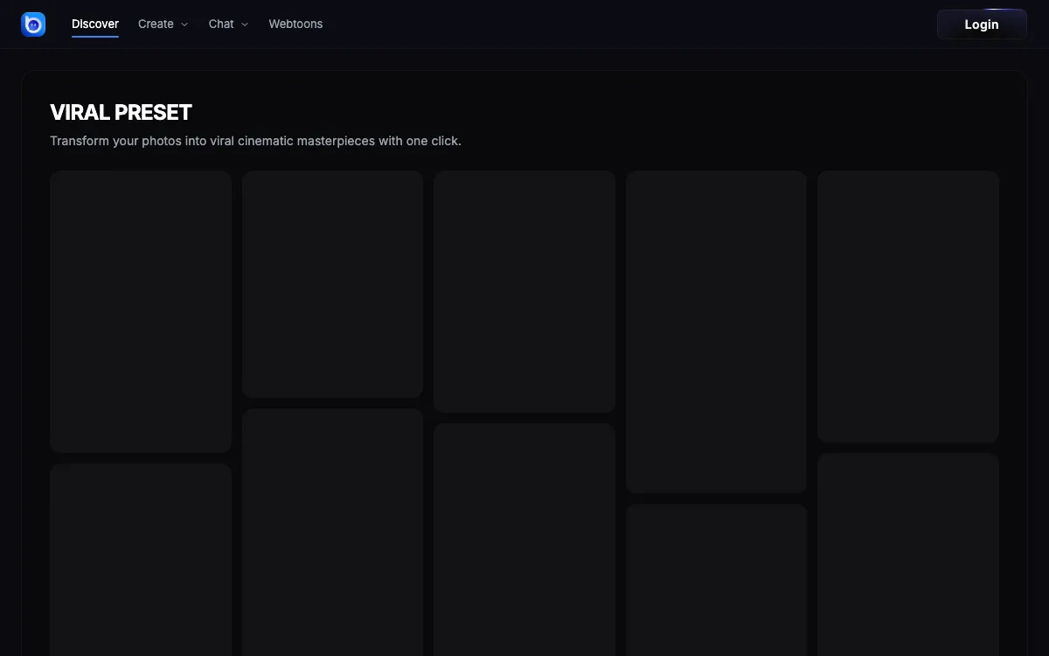Expand the Chat dropdown menu
The width and height of the screenshot is (1049, 656).
228,24
